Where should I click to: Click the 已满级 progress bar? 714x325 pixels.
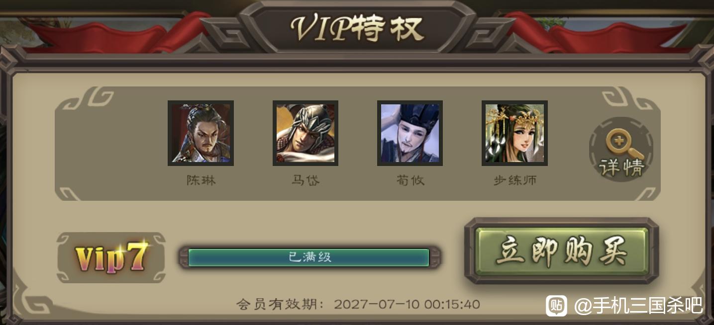309,257
